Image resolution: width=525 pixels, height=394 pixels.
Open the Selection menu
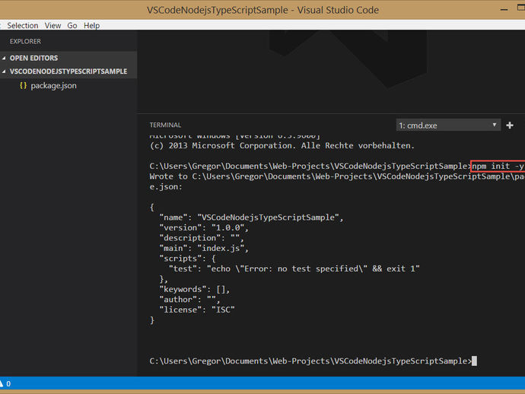22,25
